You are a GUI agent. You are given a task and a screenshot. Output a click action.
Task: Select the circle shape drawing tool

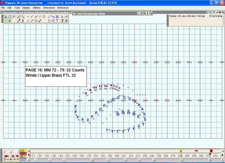(36, 21)
